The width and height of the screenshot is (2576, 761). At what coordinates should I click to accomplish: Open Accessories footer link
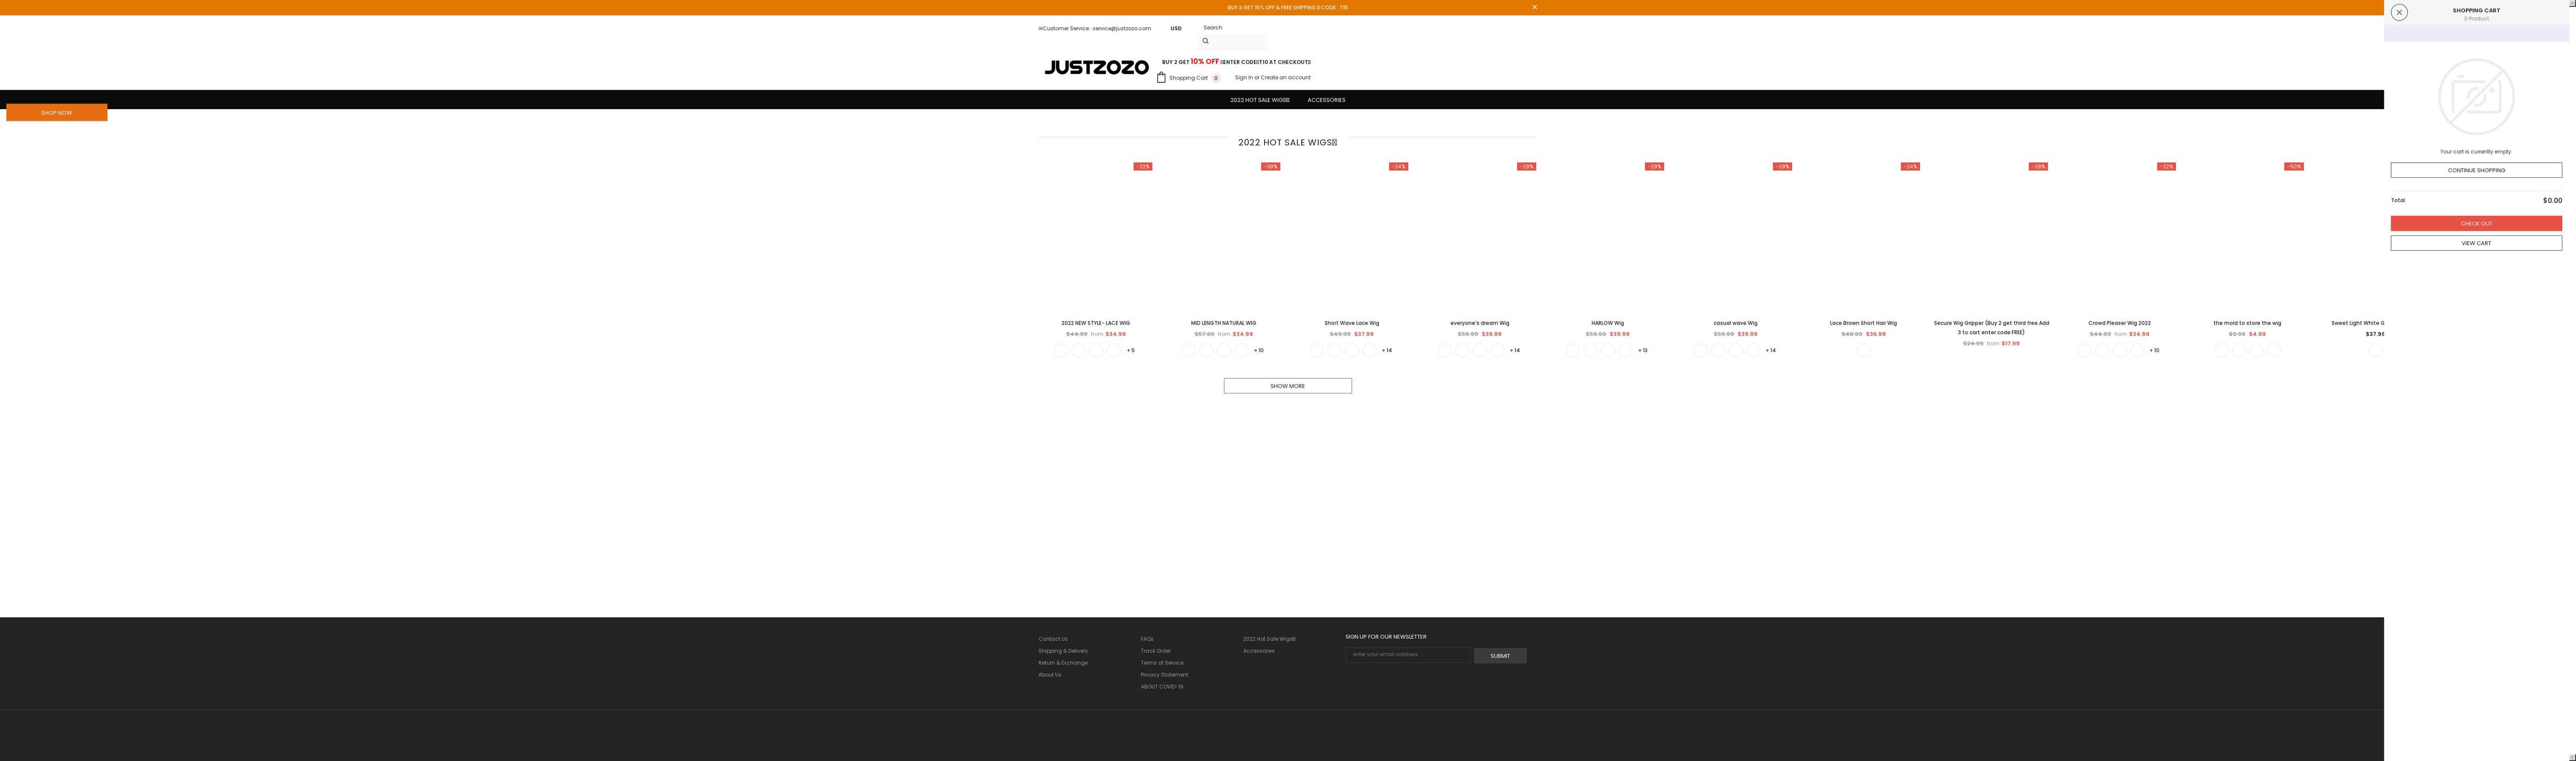(x=1259, y=651)
